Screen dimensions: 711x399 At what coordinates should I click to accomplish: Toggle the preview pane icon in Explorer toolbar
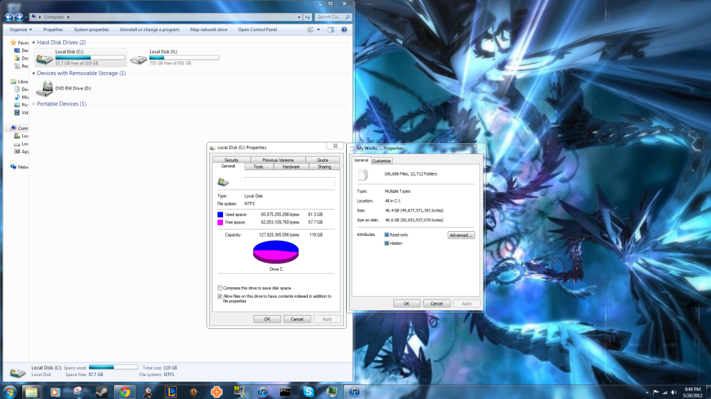pos(331,30)
